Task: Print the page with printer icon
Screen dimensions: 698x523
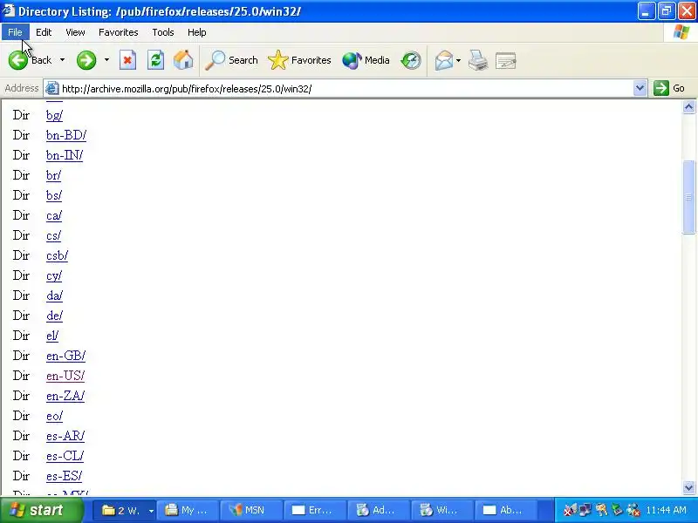Action: [478, 60]
